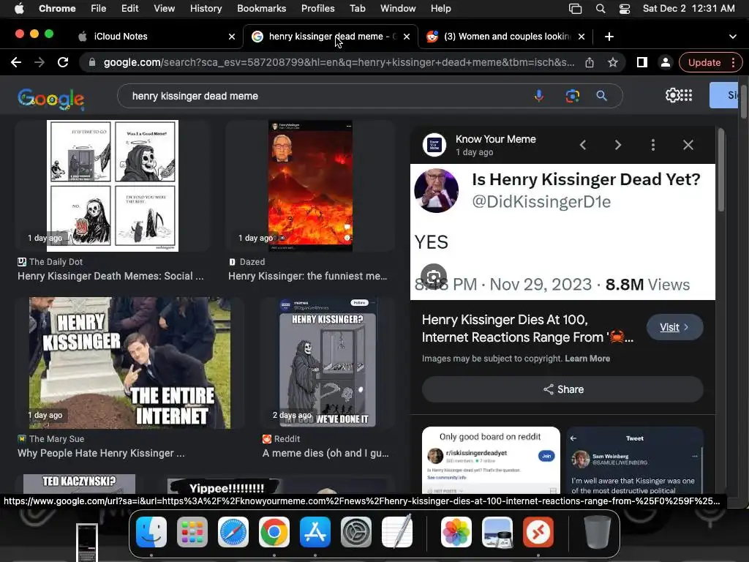This screenshot has width=749, height=562.
Task: Open Control Center in menu bar
Action: click(625, 9)
